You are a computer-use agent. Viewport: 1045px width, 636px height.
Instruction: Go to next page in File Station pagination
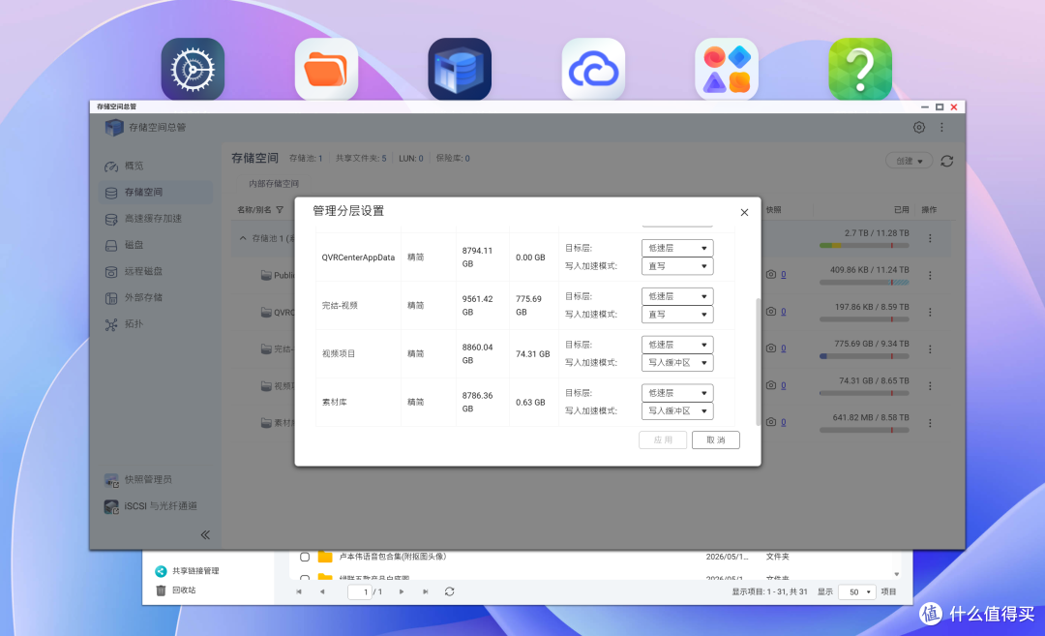point(402,591)
